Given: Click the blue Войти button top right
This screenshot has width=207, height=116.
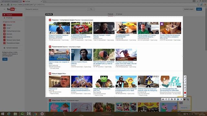Looking at the screenshot, I should coord(199,9).
